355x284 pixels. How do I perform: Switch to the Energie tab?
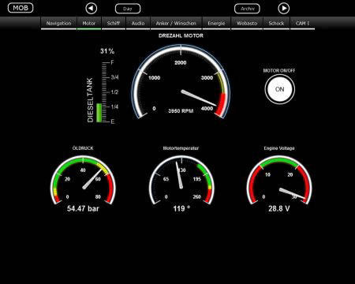point(216,24)
